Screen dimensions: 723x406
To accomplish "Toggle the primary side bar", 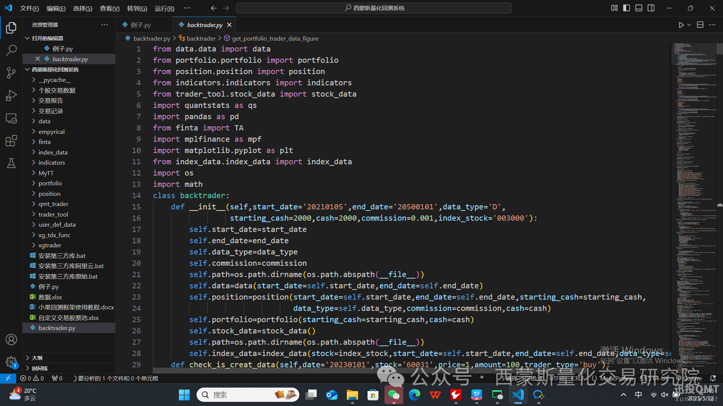I will click(627, 8).
